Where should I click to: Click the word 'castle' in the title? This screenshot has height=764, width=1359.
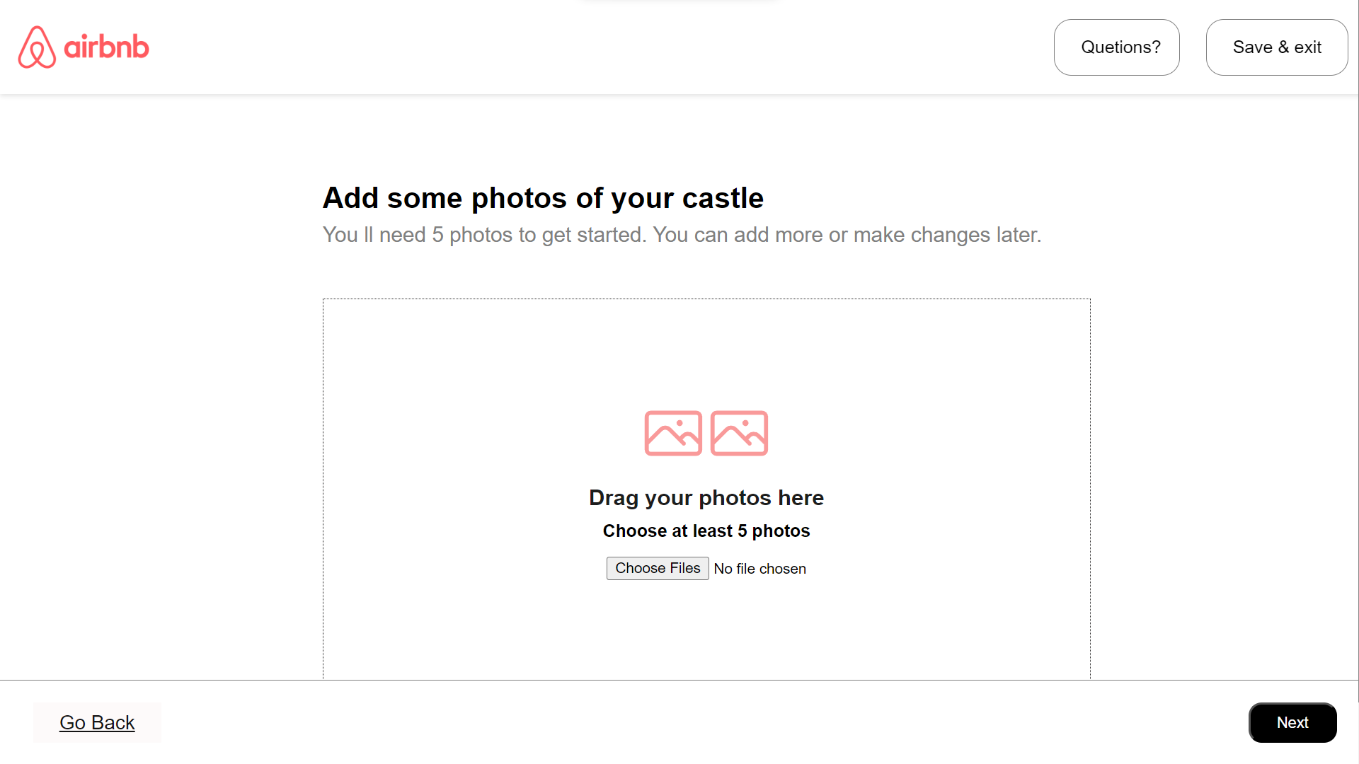[723, 198]
